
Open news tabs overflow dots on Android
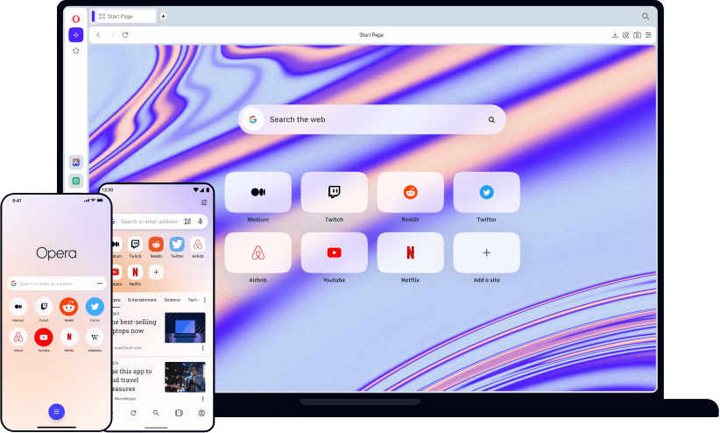[205, 300]
